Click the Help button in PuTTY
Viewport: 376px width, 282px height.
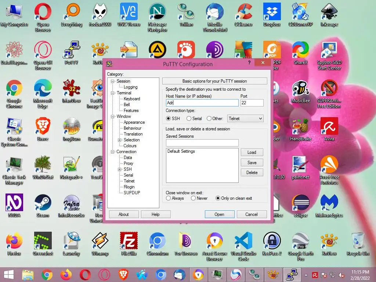tap(156, 214)
